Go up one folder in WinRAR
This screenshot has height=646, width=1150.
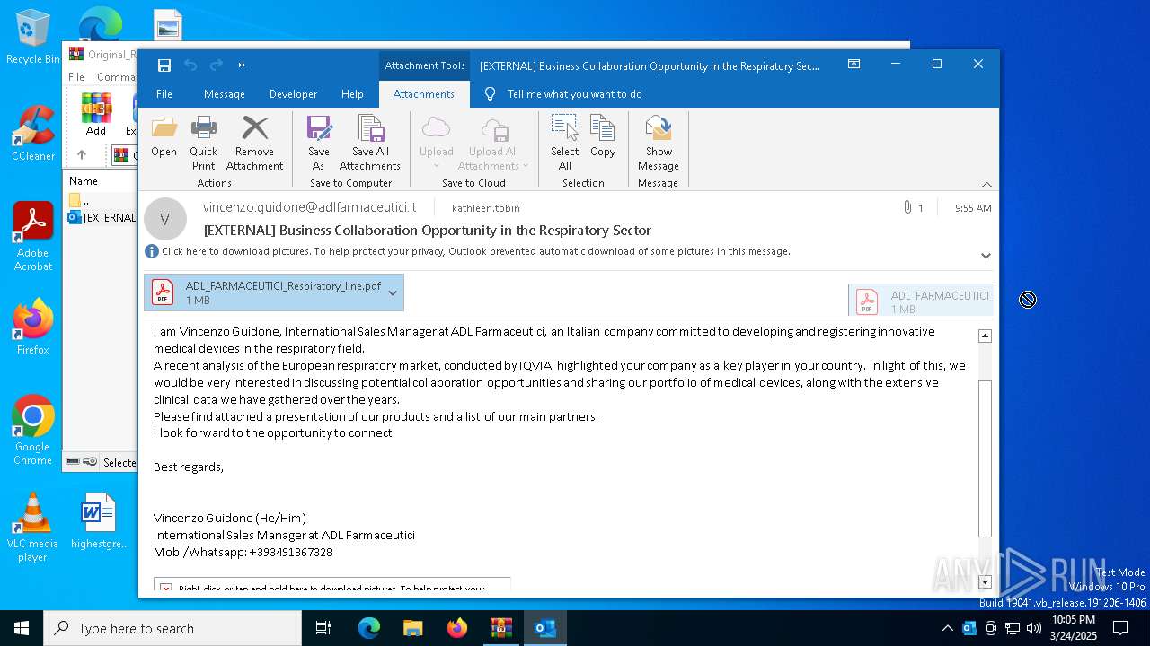click(81, 155)
